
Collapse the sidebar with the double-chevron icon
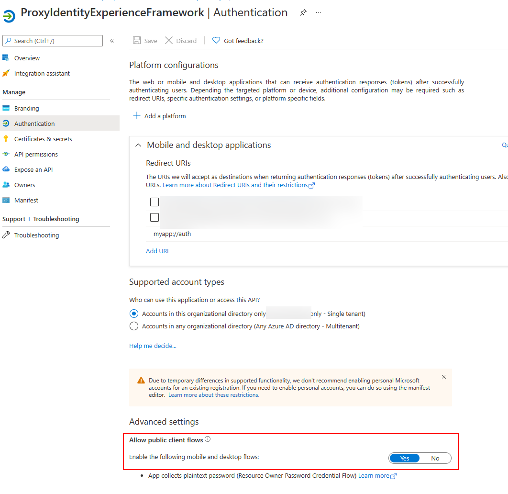point(112,41)
